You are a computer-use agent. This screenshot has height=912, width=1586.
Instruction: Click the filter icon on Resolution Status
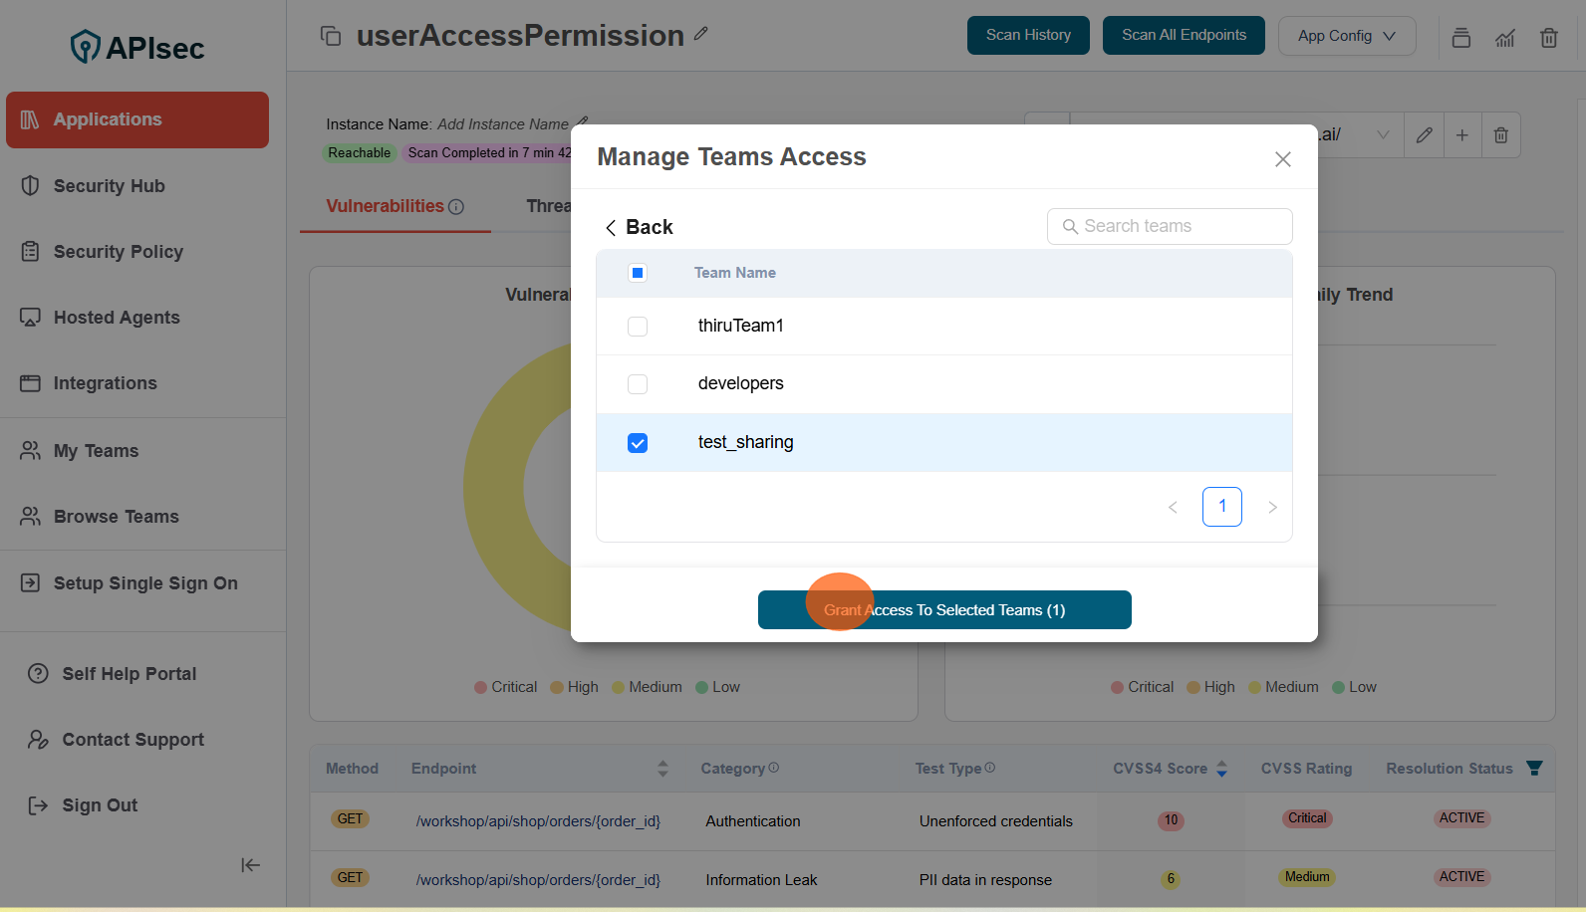(x=1534, y=768)
